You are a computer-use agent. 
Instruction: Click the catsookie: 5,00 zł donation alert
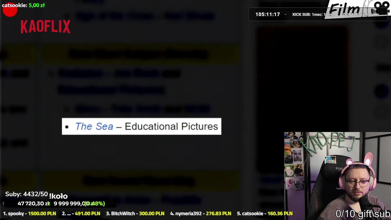[23, 5]
